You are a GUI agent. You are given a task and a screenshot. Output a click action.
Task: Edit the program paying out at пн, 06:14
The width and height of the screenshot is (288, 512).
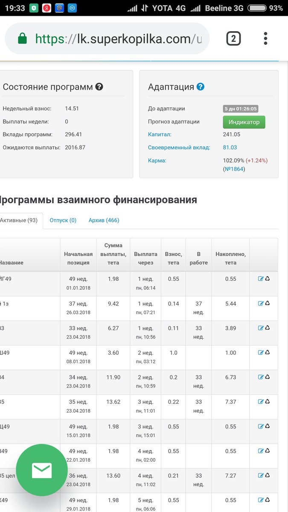(261, 279)
